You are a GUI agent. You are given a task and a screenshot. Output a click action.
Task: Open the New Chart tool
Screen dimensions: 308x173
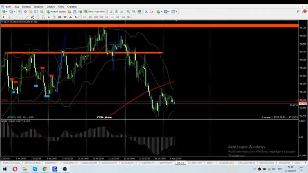pos(3,12)
